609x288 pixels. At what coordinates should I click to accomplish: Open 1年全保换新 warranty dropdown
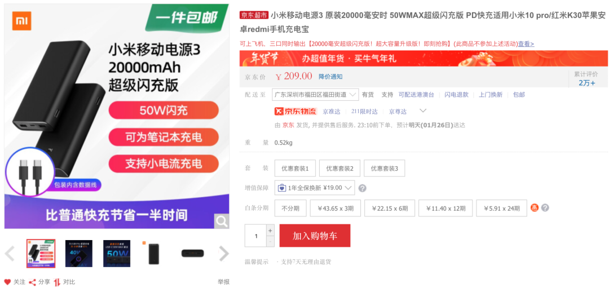(315, 188)
